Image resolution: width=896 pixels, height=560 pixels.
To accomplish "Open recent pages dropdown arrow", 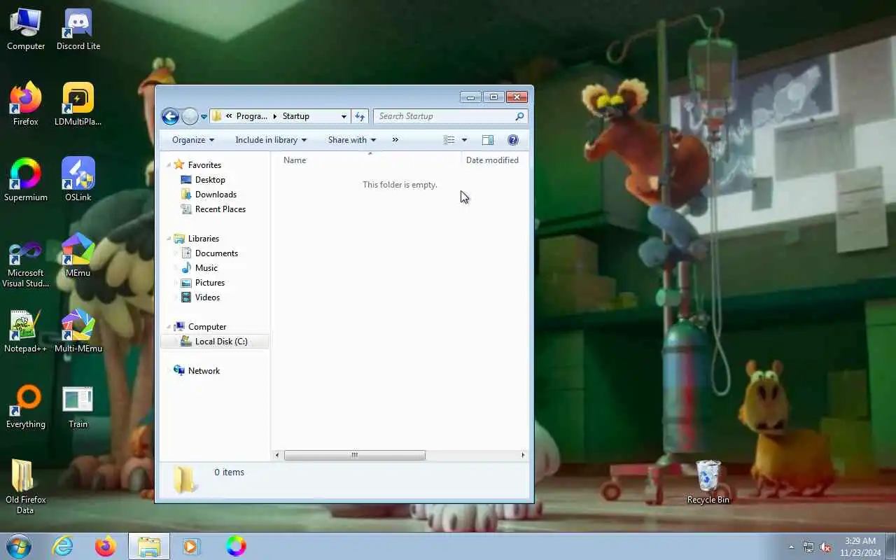I will pyautogui.click(x=204, y=117).
